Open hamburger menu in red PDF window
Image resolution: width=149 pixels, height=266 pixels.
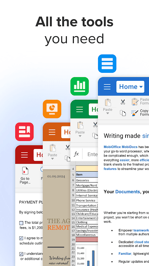(24, 155)
